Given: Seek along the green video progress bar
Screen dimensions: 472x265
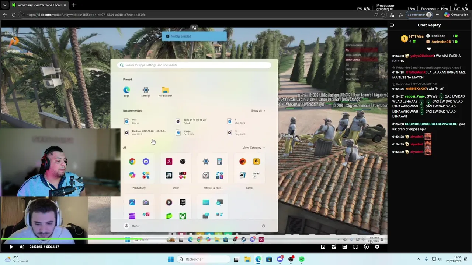Looking at the screenshot, I should [x=194, y=240].
